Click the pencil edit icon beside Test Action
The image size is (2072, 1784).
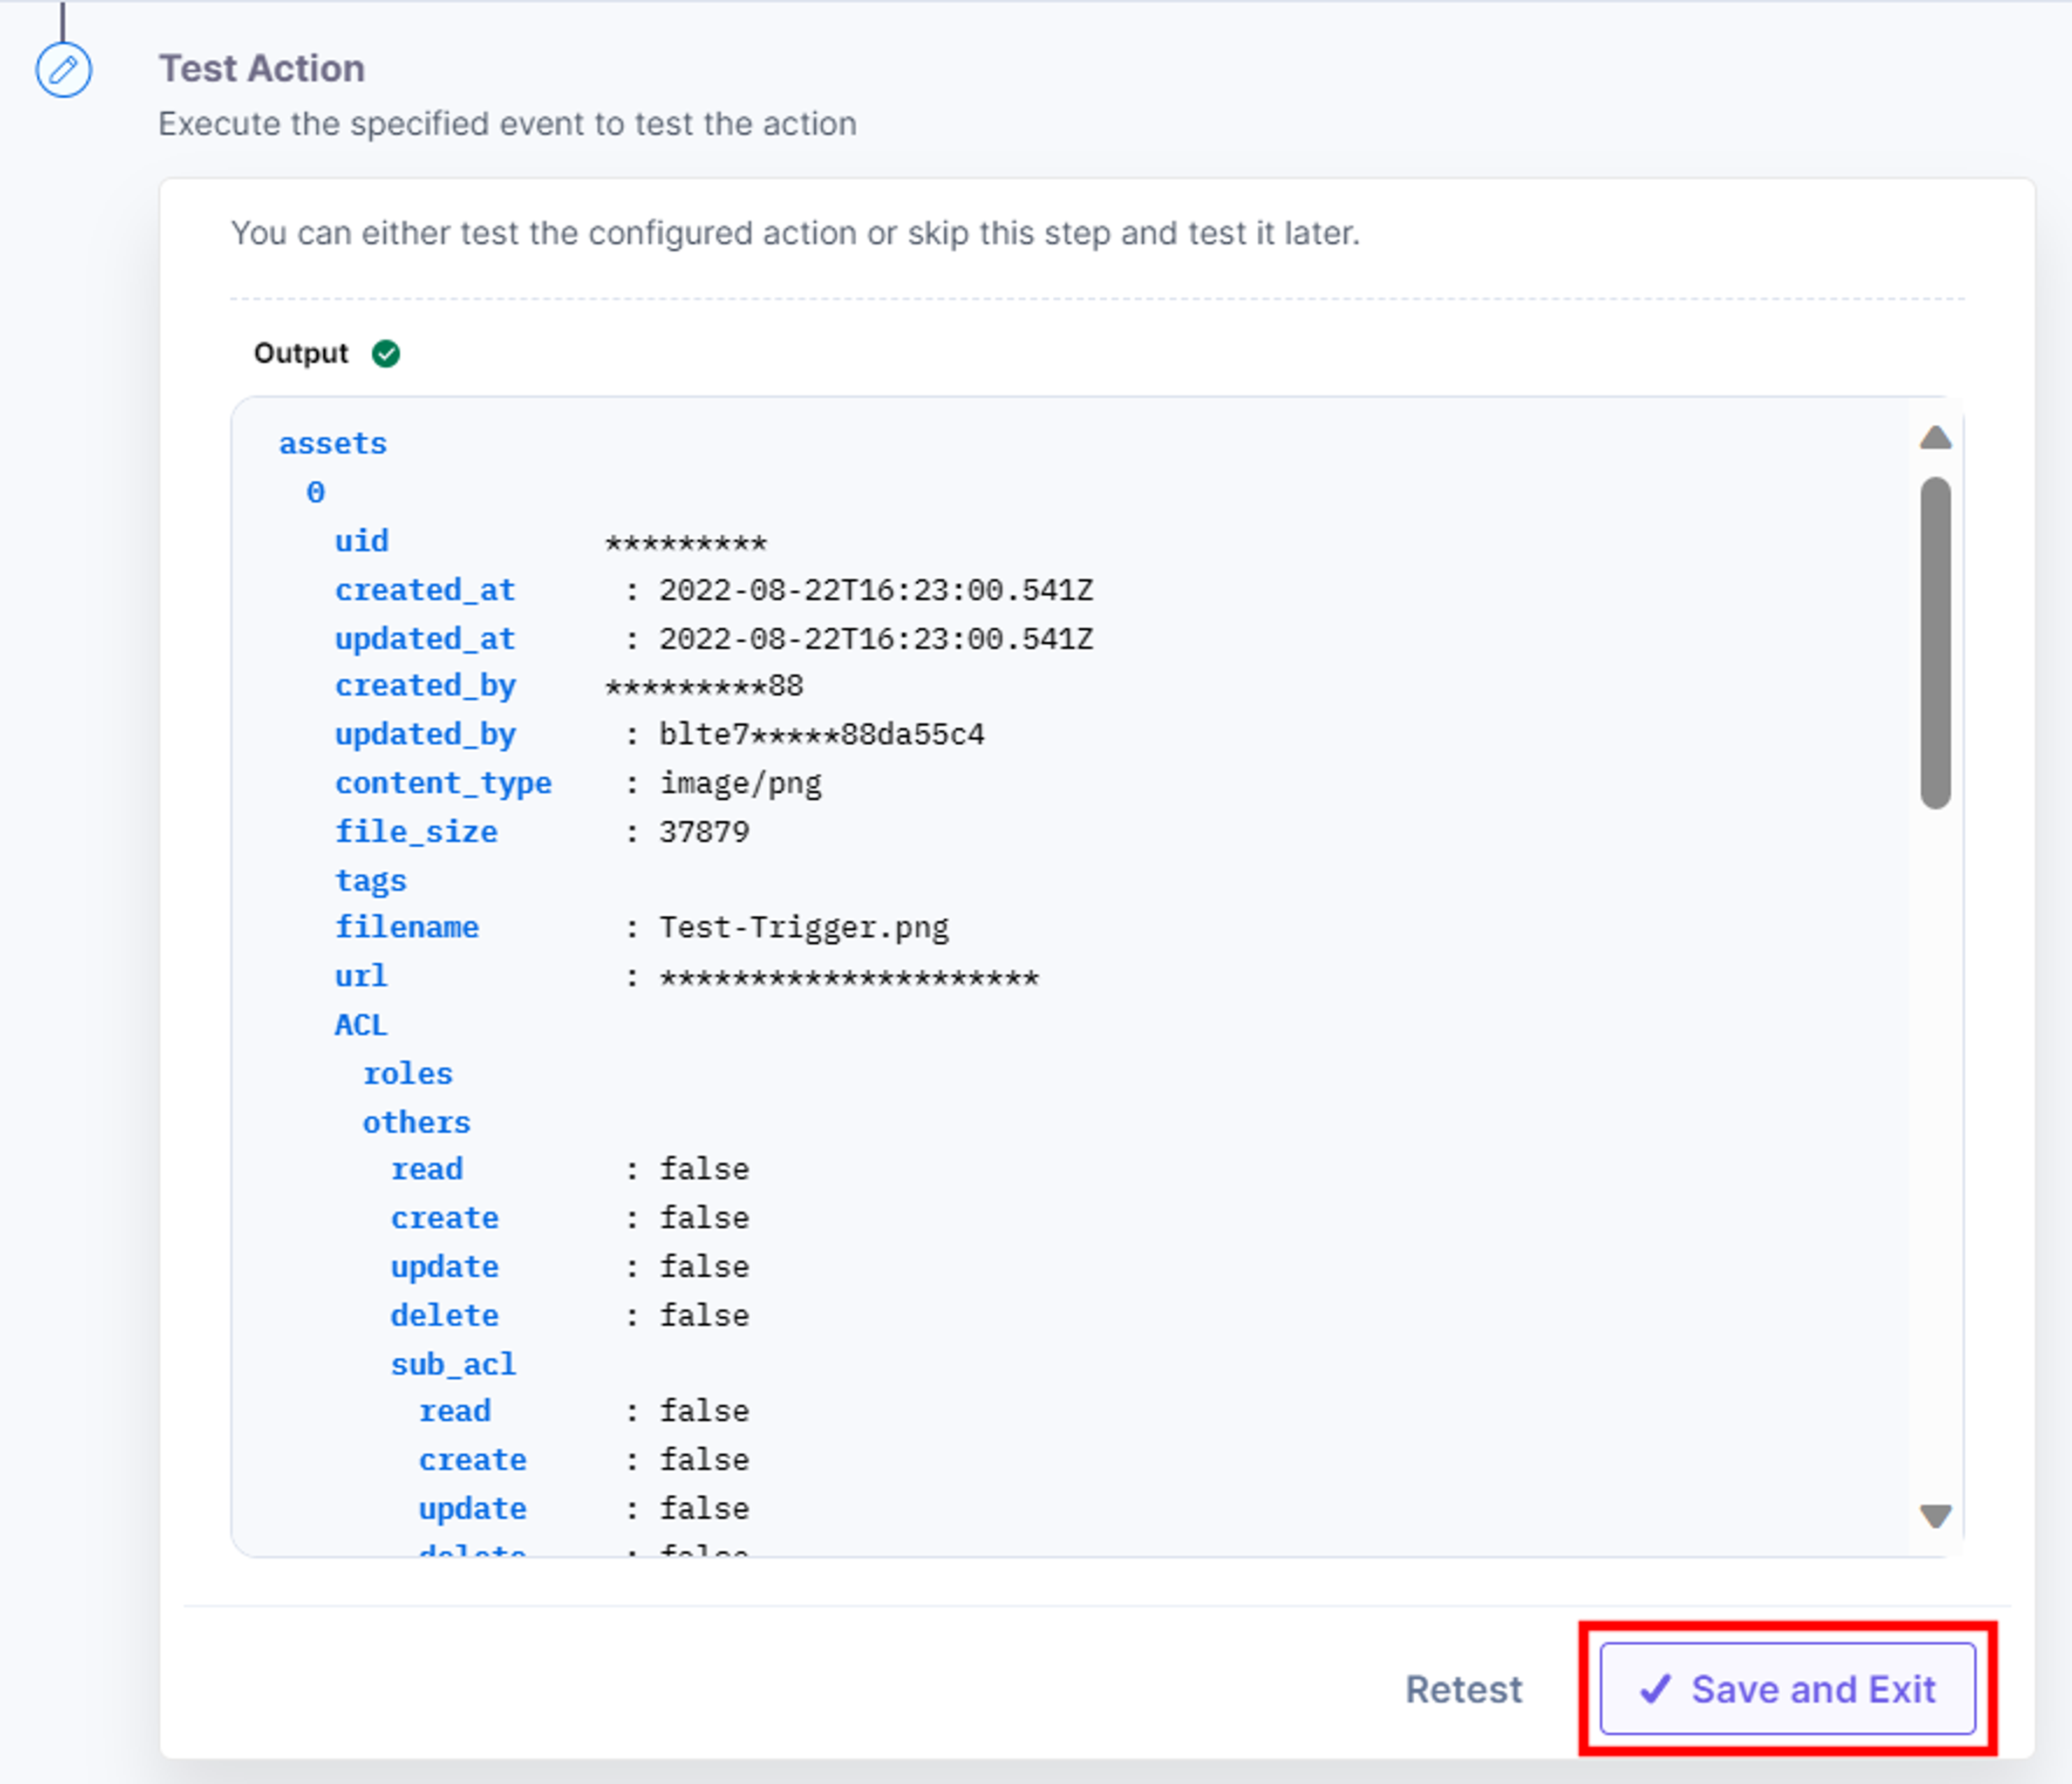(64, 70)
